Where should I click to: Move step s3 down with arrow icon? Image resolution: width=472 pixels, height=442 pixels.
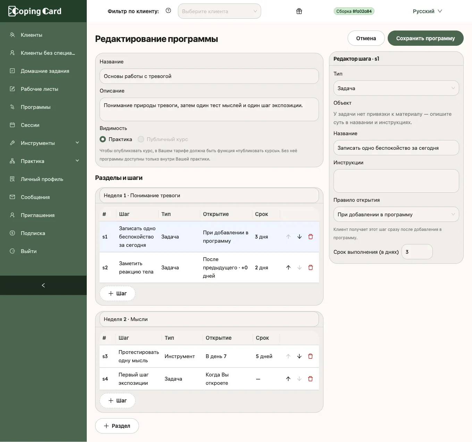[300, 356]
